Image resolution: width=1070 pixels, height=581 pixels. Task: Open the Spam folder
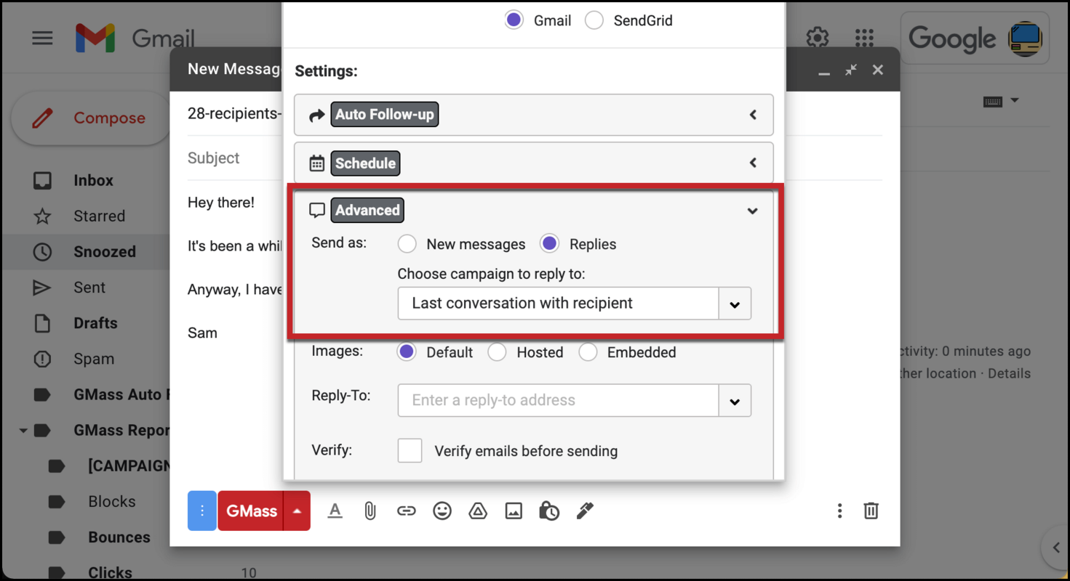click(93, 359)
